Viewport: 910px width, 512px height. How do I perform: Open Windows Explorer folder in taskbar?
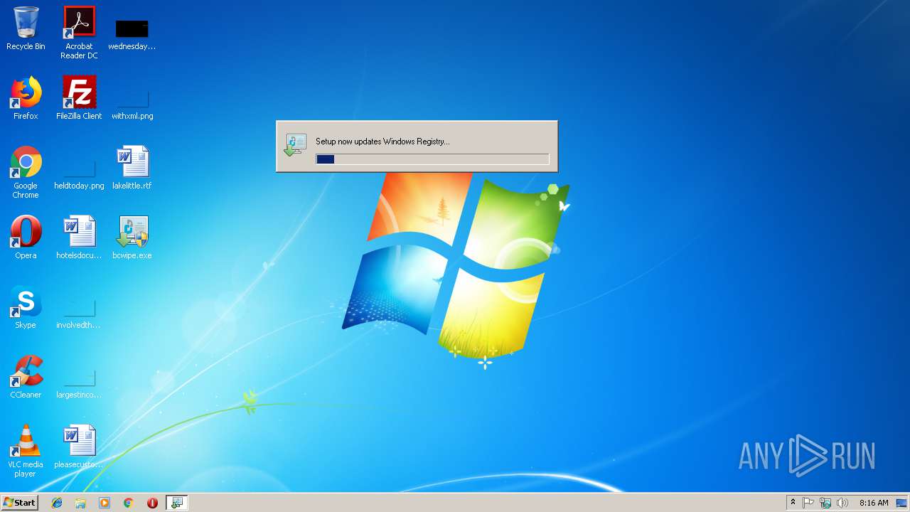[x=80, y=503]
